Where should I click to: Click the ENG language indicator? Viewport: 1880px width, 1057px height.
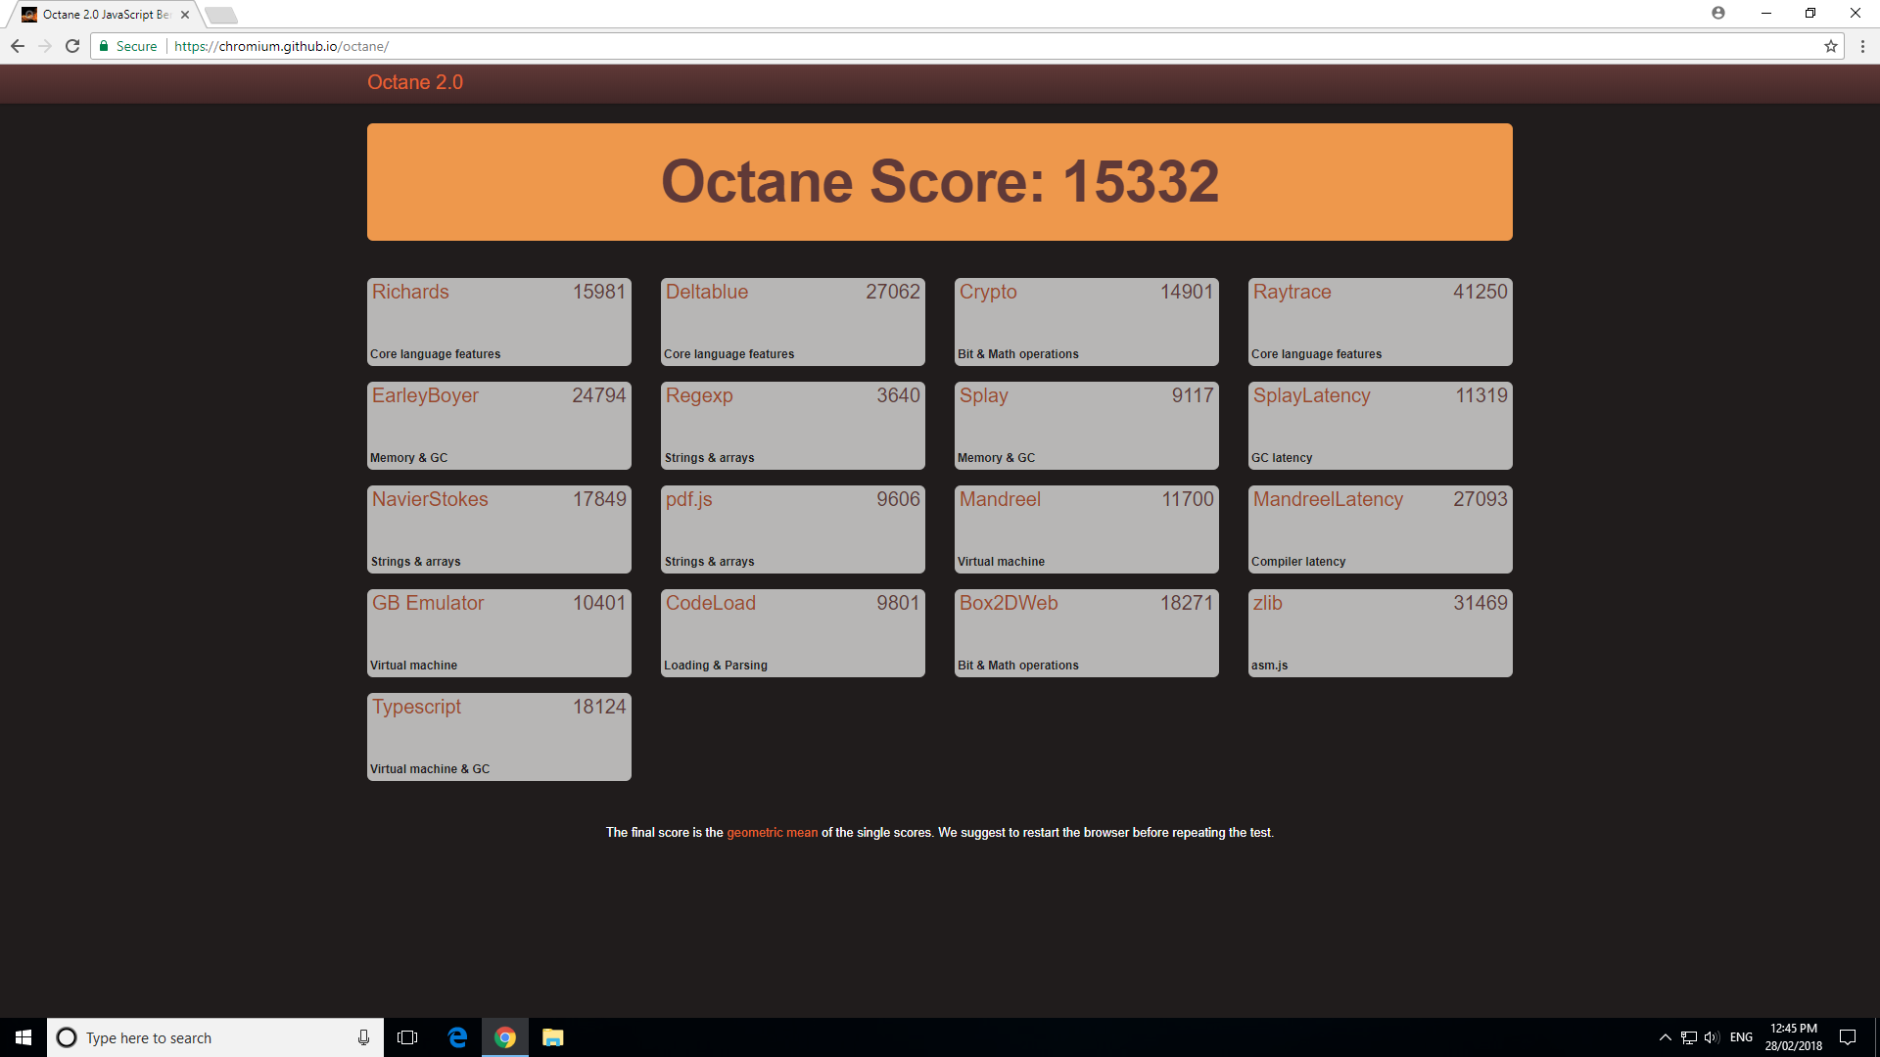point(1741,1037)
